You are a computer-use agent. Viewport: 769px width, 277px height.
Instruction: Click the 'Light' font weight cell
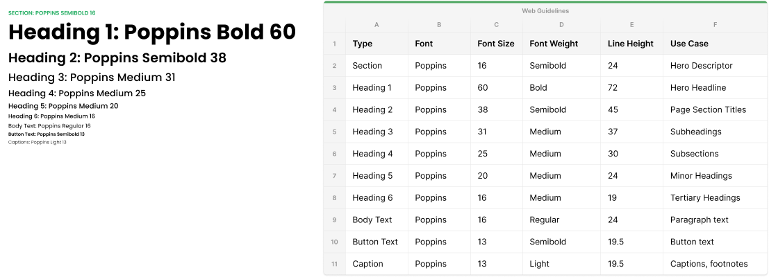coord(539,264)
